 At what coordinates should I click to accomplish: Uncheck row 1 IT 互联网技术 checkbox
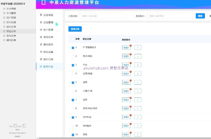(73, 48)
